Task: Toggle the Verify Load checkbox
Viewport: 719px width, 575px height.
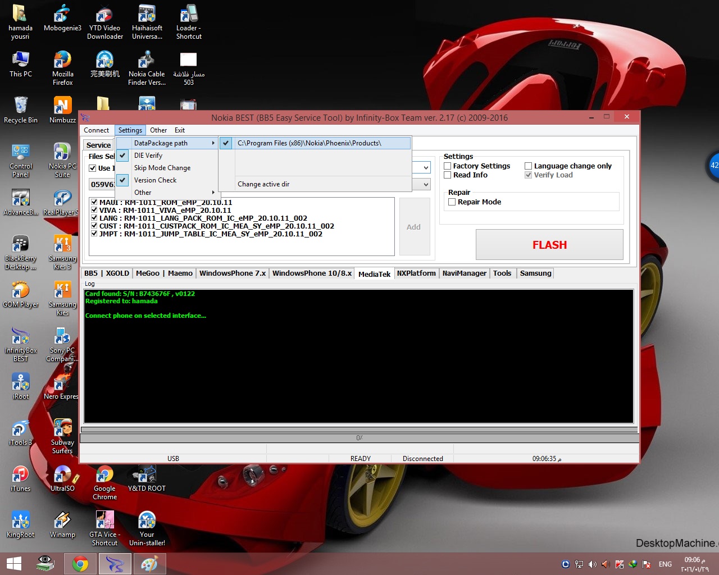Action: (528, 175)
